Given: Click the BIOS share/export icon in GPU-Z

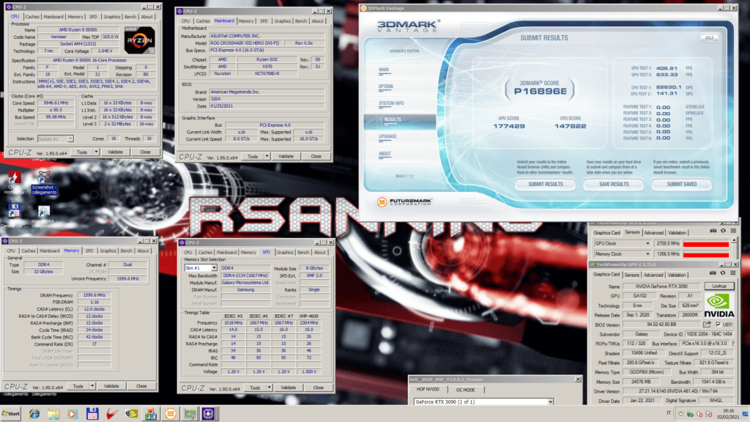Looking at the screenshot, I should [x=707, y=325].
